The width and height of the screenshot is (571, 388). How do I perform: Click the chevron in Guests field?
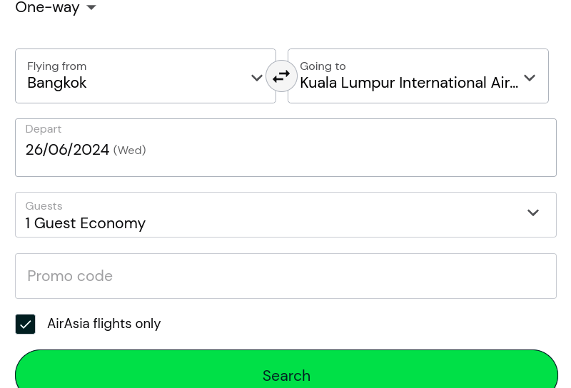(533, 213)
